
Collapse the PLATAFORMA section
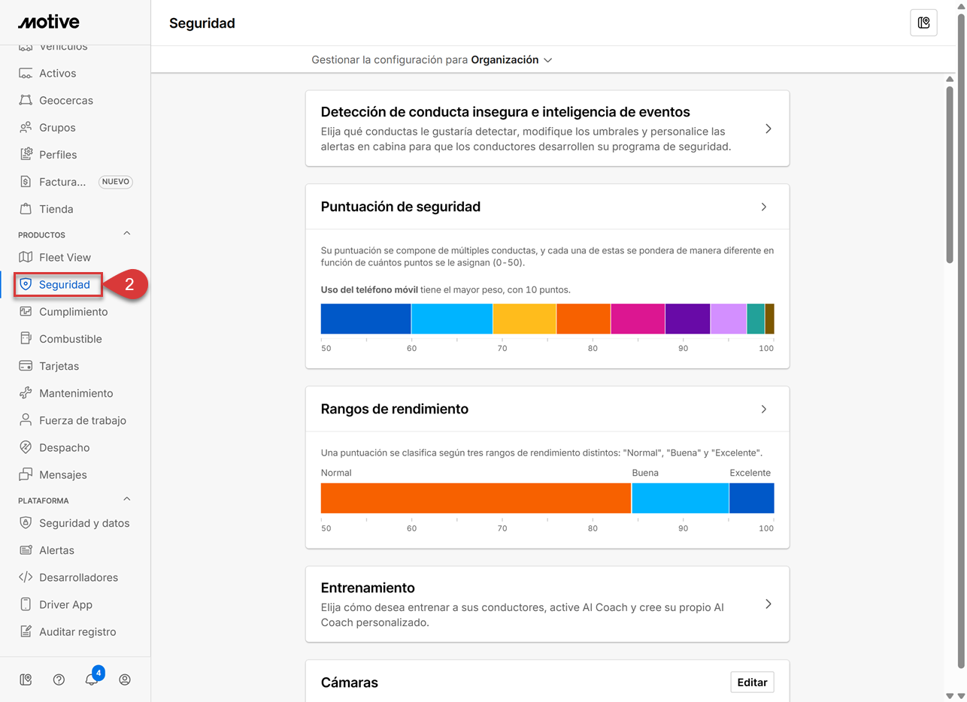click(x=126, y=500)
